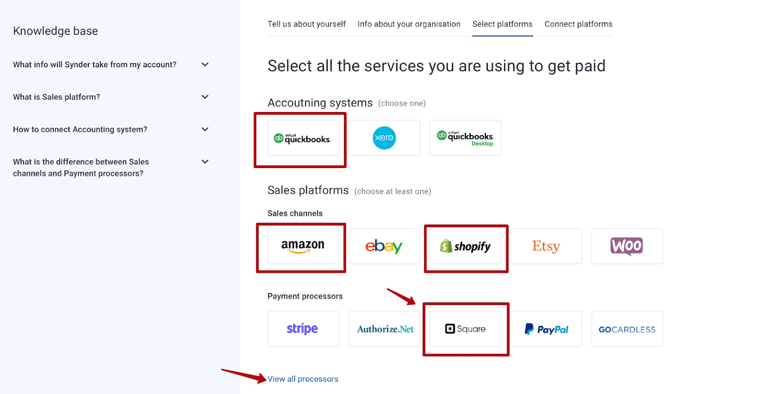Select Square as a payment processor

pyautogui.click(x=465, y=329)
